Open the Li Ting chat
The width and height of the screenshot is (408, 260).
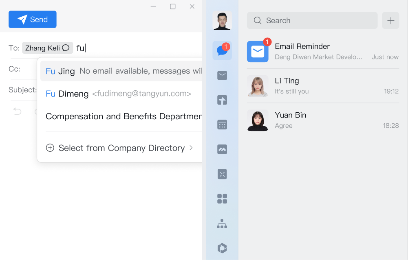[x=323, y=86]
